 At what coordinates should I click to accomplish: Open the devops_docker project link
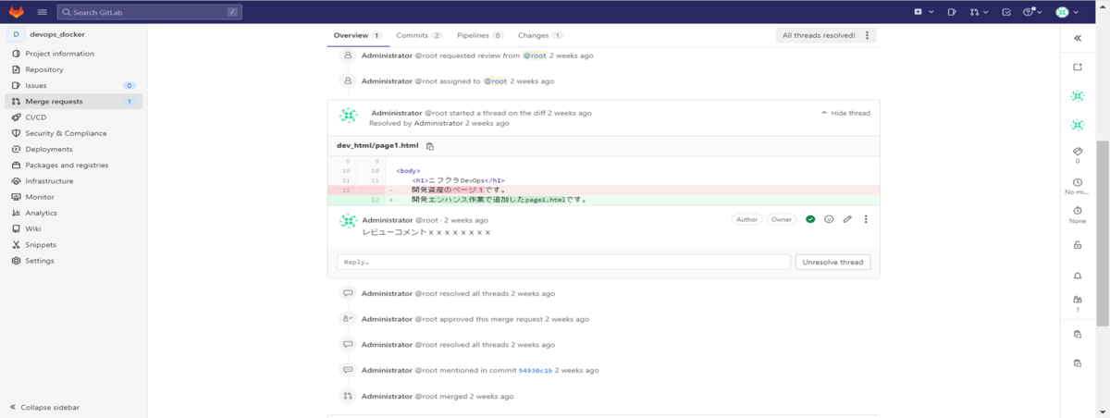pyautogui.click(x=57, y=34)
